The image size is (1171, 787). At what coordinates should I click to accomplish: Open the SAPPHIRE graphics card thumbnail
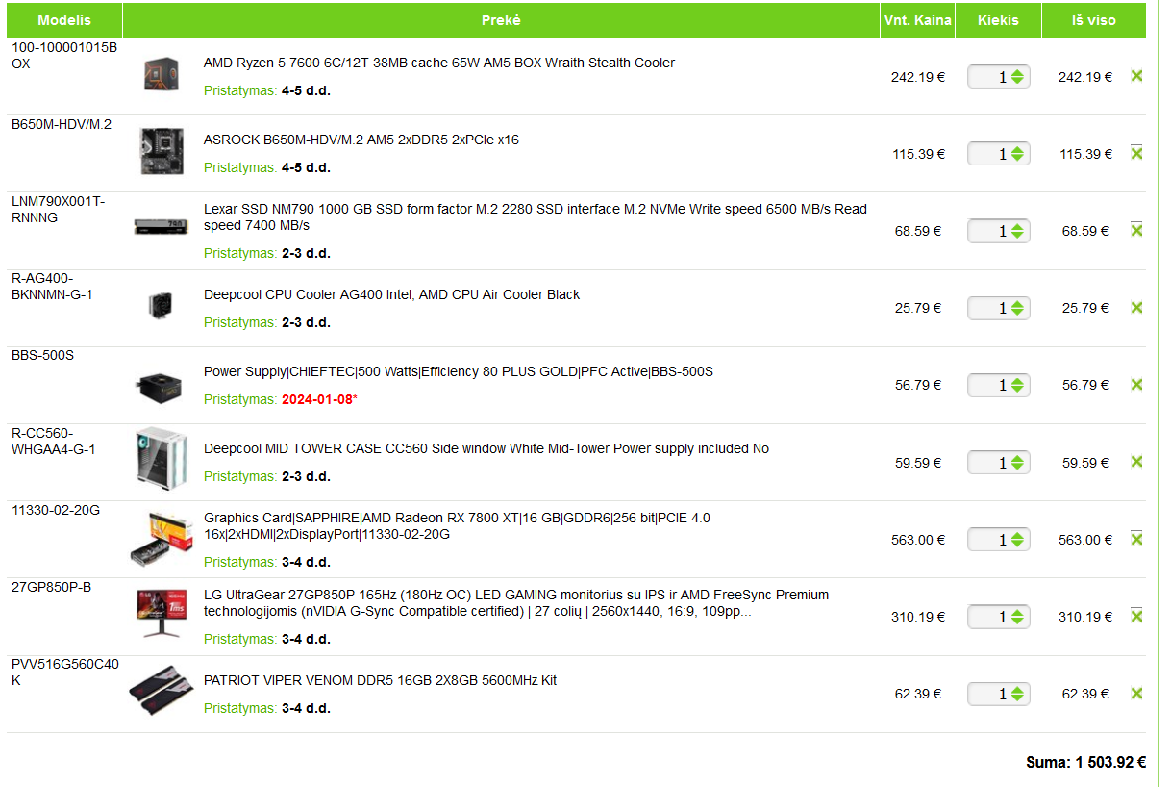click(x=161, y=541)
